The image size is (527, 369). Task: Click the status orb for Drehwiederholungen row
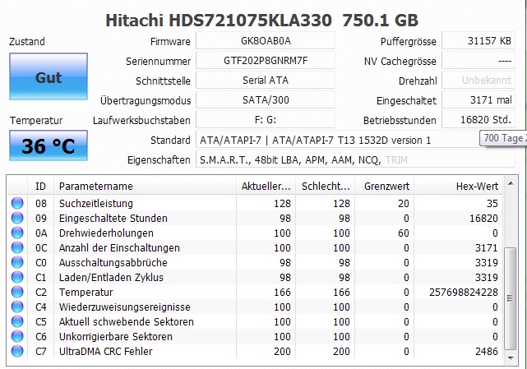pyautogui.click(x=17, y=233)
